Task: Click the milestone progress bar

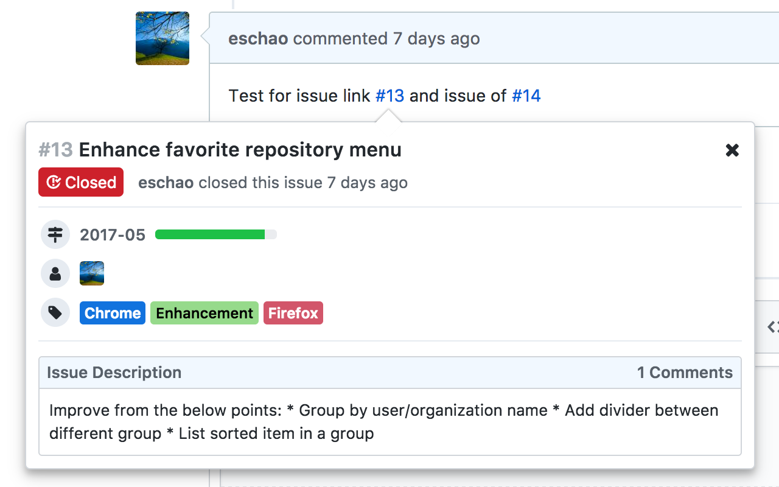Action: tap(215, 234)
